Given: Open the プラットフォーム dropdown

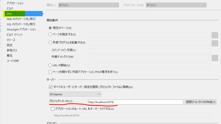Looking at the screenshot, I should (176, 5).
